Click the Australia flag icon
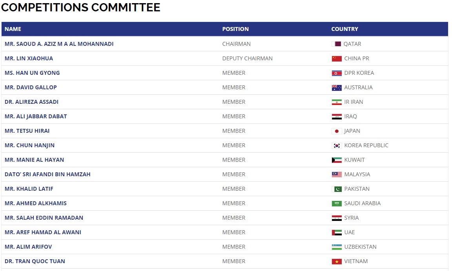 337,88
